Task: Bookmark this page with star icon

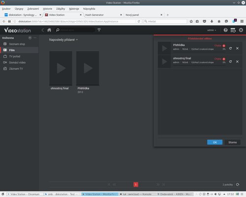Action: [191, 21]
